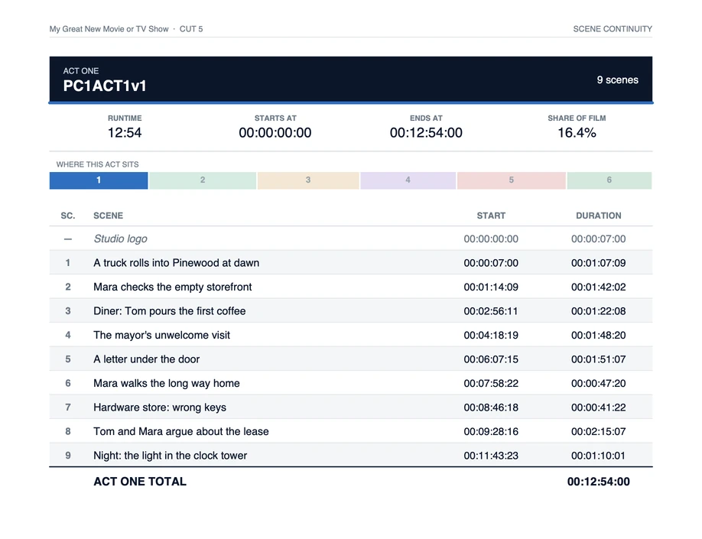Viewport: 702px width, 539px height.
Task: Click scene number 9 in SC. column
Action: (68, 456)
